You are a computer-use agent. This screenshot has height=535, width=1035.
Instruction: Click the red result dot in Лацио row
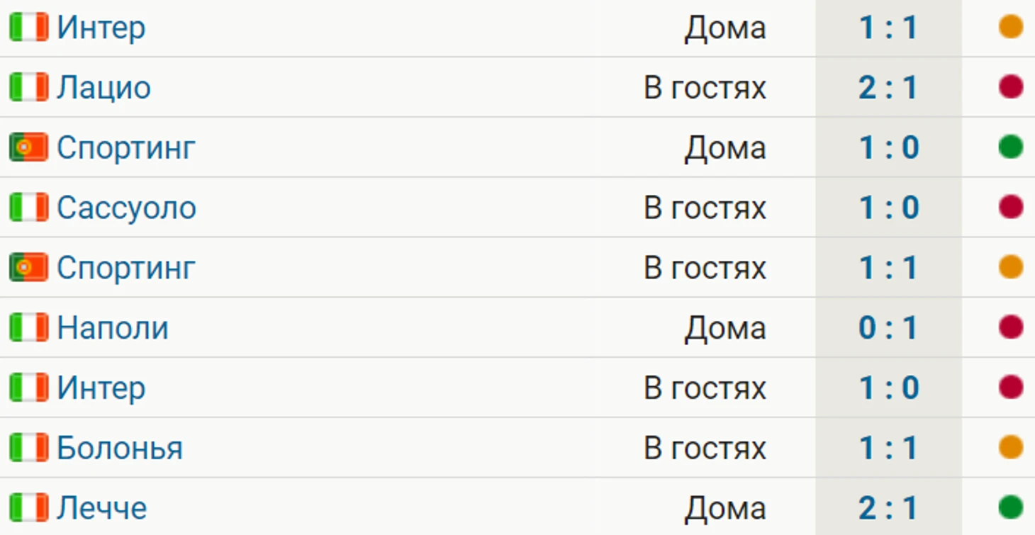point(1010,87)
